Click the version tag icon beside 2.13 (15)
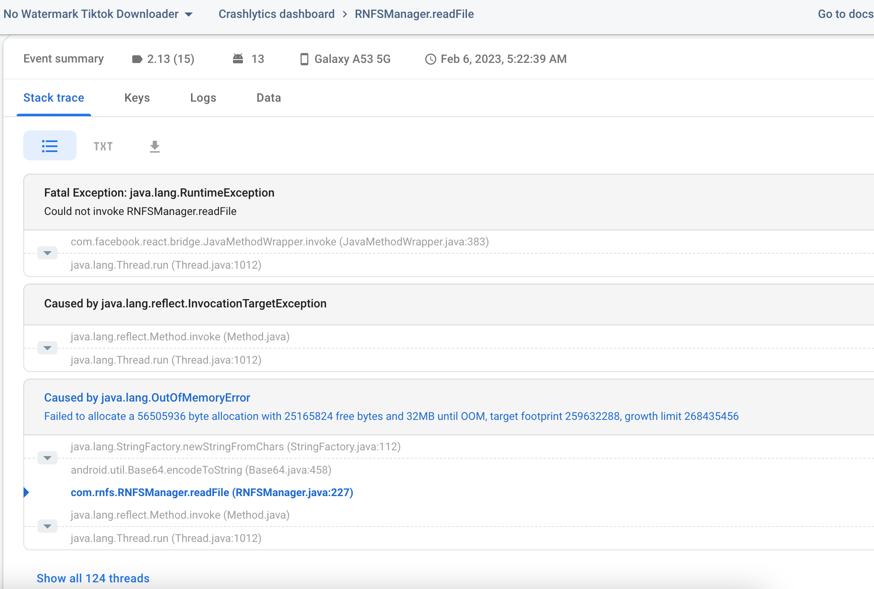 [x=137, y=59]
